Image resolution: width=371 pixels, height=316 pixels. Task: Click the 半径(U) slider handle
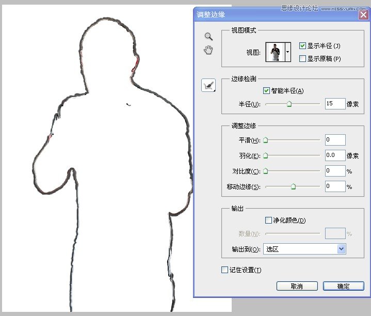pyautogui.click(x=289, y=104)
